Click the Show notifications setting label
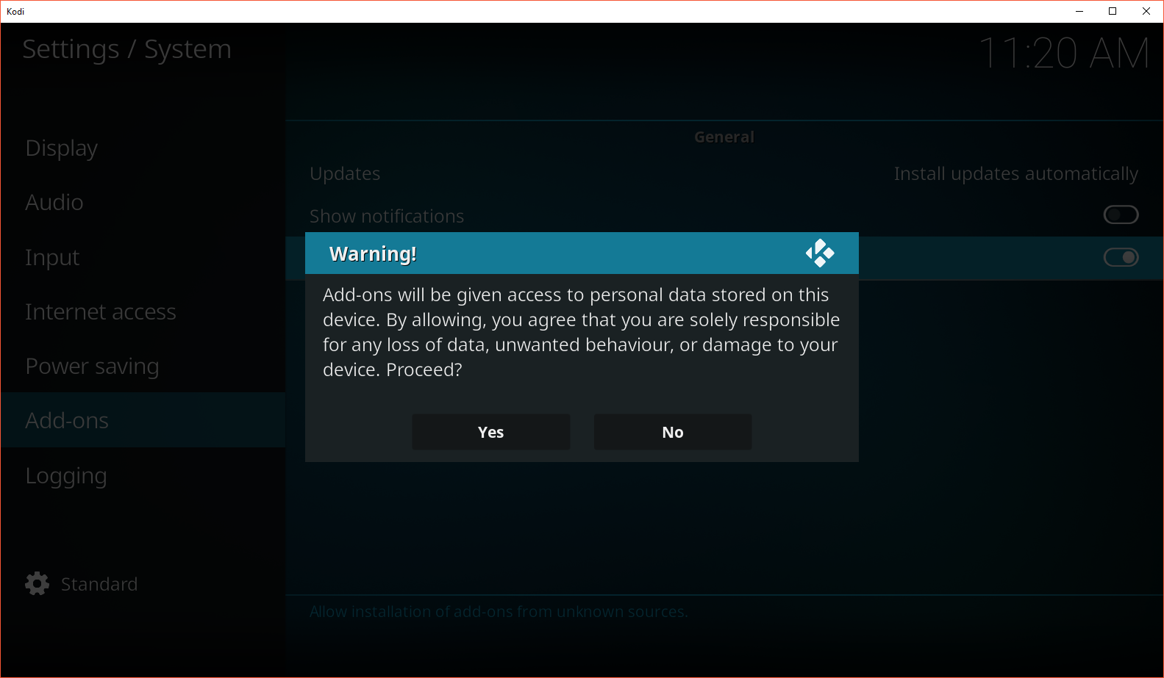 [x=387, y=216]
